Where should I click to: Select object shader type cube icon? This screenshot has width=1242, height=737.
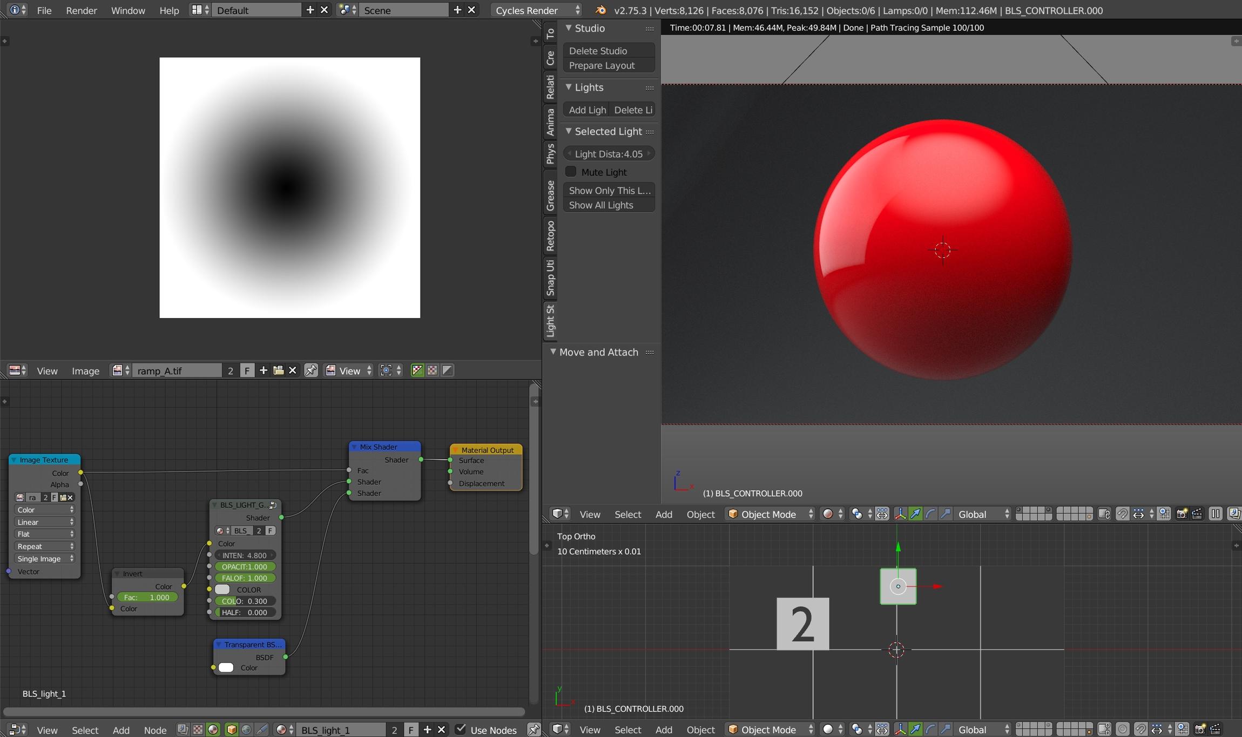point(232,730)
